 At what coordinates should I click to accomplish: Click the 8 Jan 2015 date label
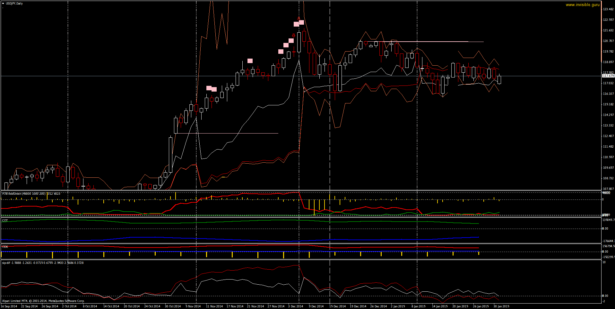tap(419, 306)
